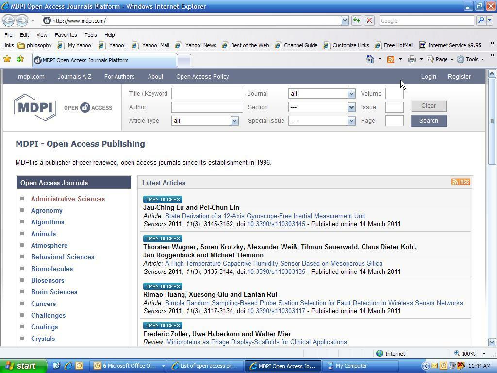Expand the Tools dropdown in command bar
The width and height of the screenshot is (497, 373).
(x=483, y=59)
